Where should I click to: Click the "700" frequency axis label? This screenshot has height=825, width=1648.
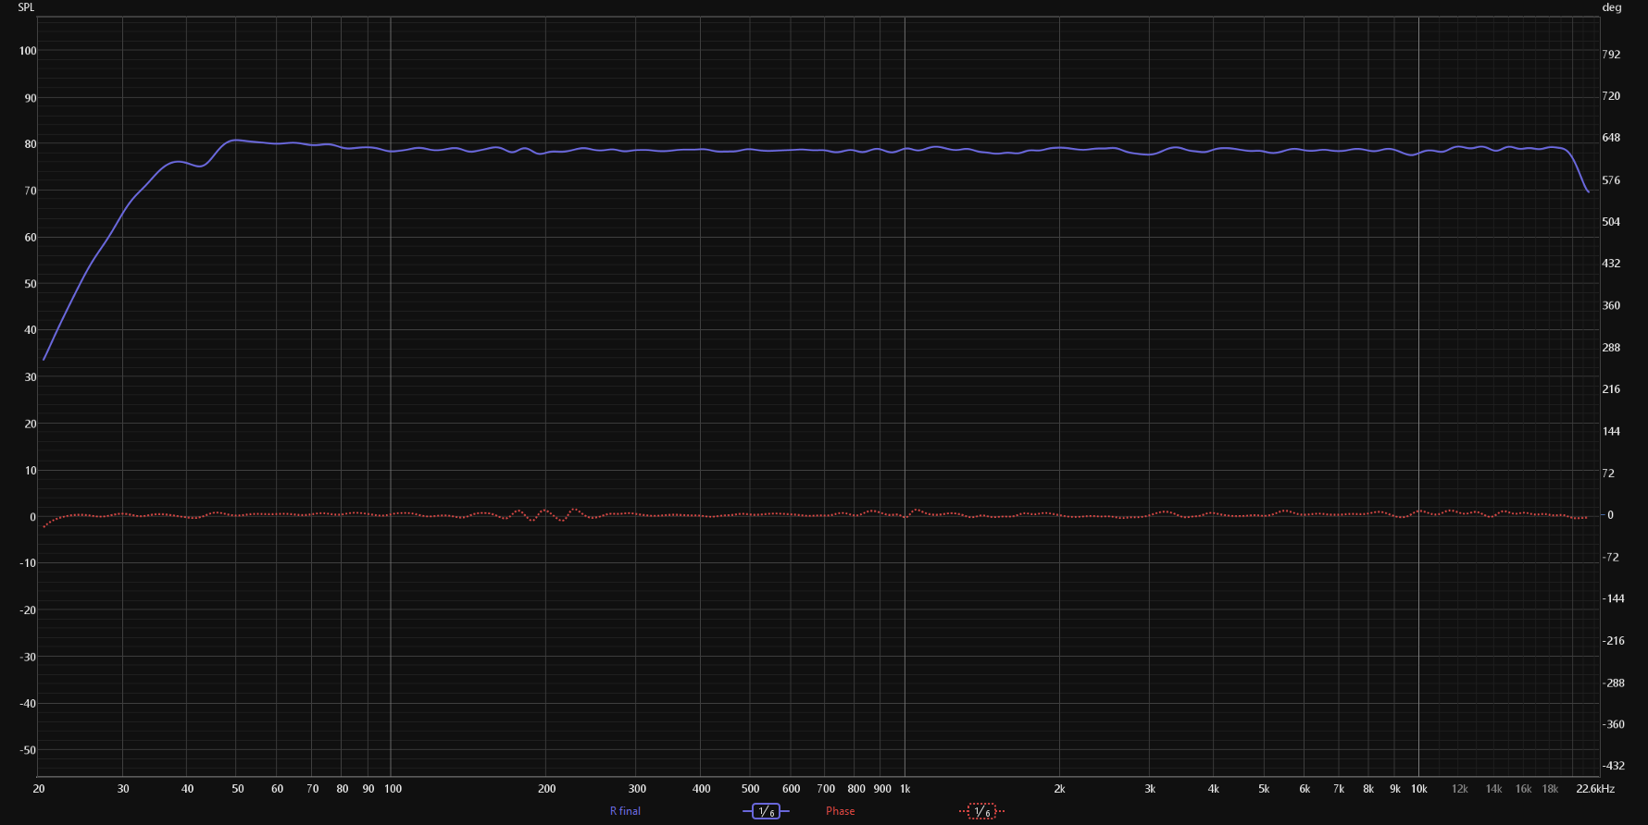point(826,789)
